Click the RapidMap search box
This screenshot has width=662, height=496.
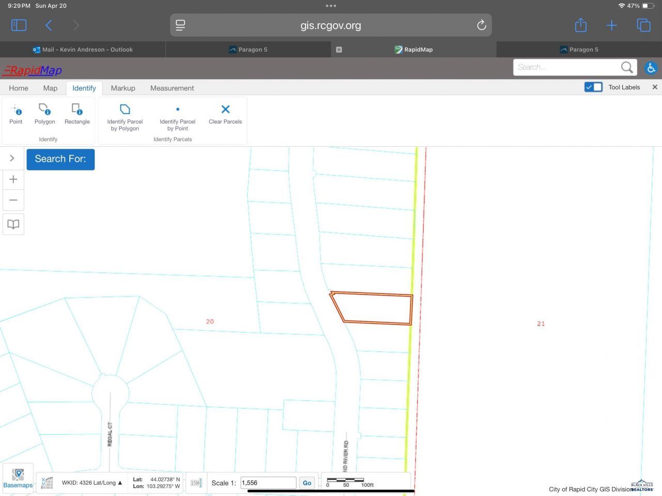[567, 67]
